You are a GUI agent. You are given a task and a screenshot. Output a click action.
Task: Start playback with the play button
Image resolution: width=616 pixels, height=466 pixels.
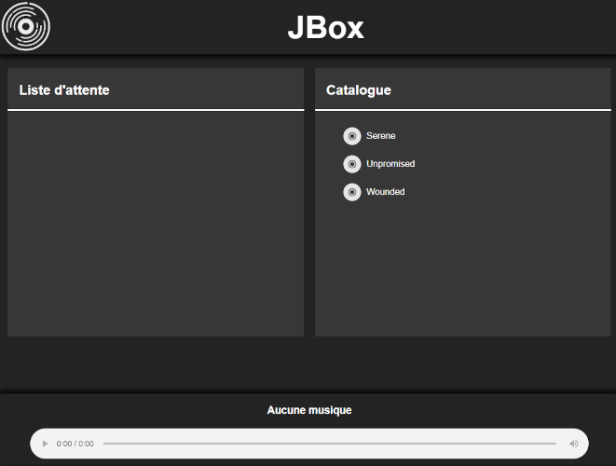[x=45, y=444]
